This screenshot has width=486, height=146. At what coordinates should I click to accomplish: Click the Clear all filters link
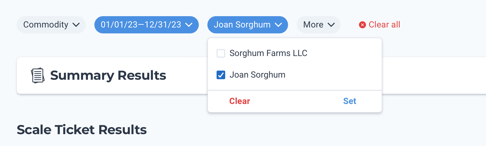click(384, 25)
